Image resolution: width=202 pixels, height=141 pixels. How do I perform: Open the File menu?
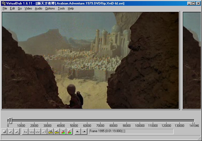tap(5, 8)
